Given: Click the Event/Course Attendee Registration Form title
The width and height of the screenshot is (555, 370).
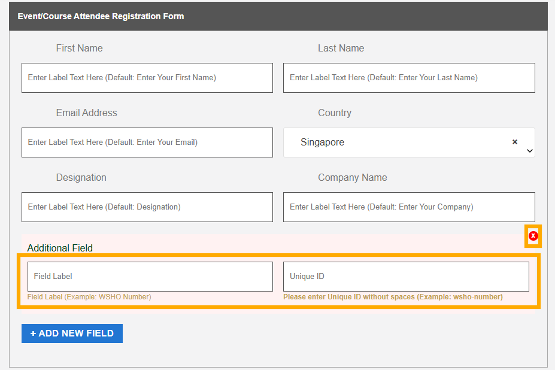Looking at the screenshot, I should click(x=101, y=16).
